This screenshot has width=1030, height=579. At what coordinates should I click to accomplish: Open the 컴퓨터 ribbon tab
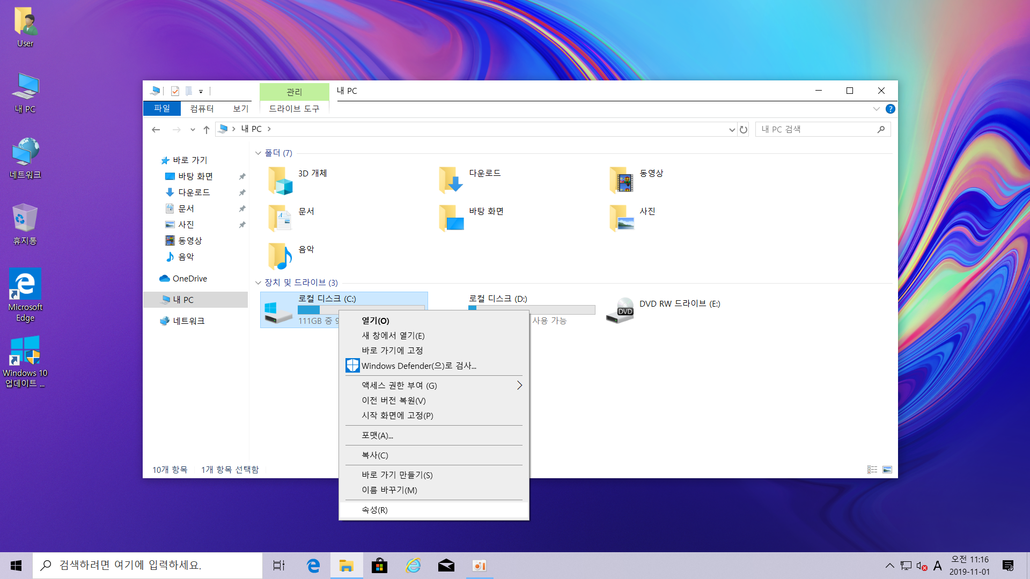tap(202, 108)
